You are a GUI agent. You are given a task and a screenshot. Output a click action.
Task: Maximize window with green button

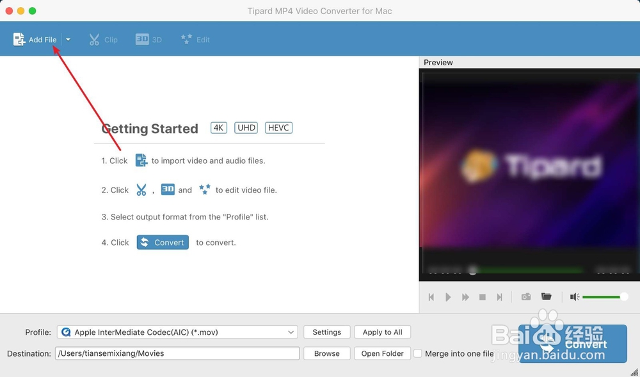(32, 11)
